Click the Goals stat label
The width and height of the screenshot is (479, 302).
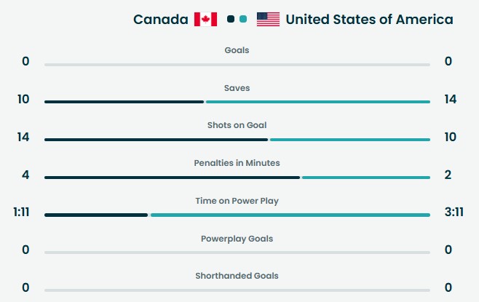tap(237, 50)
